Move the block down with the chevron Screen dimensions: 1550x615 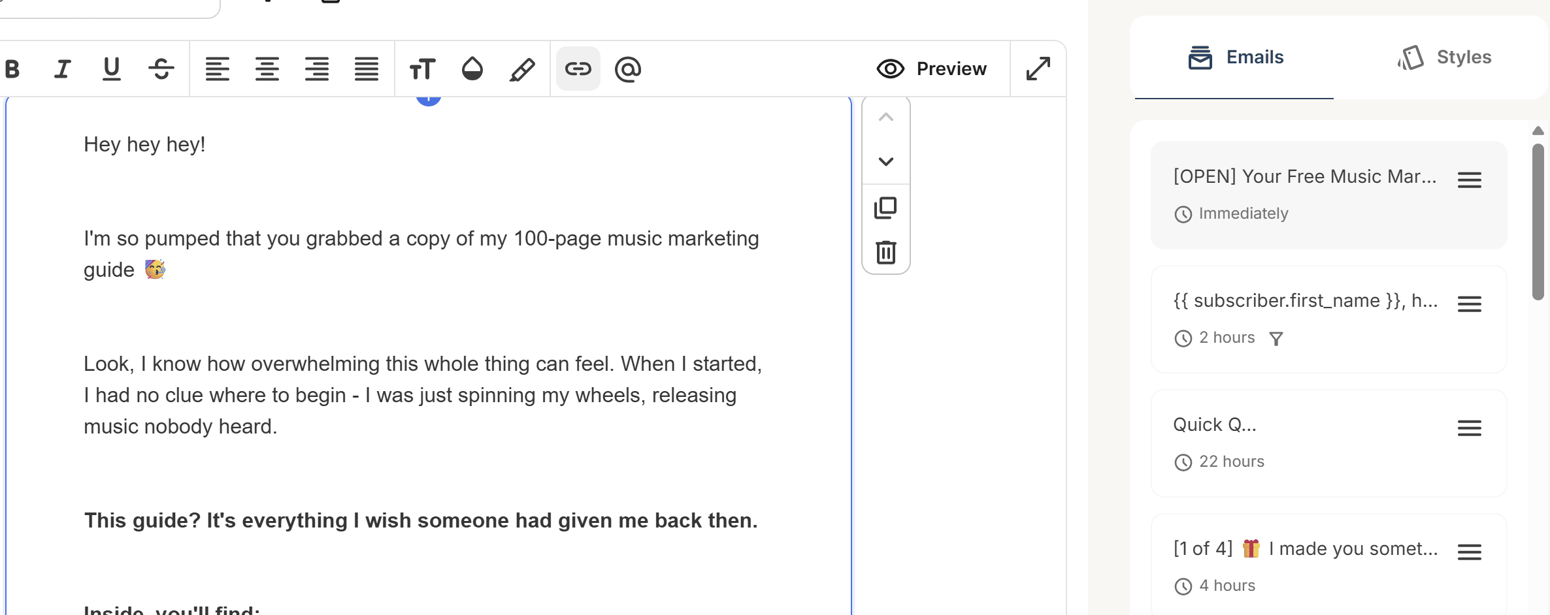[x=886, y=161]
